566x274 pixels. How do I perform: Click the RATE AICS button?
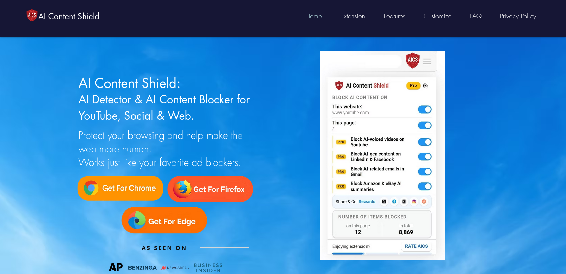[x=417, y=246]
